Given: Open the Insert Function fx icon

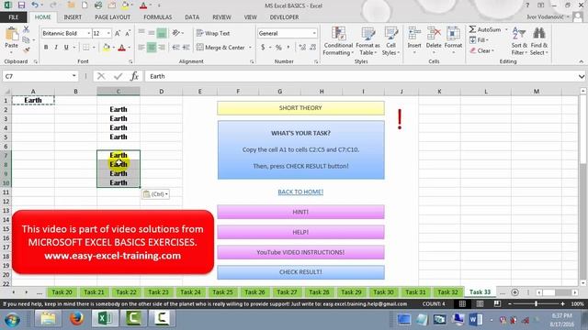Looking at the screenshot, I should coord(134,76).
